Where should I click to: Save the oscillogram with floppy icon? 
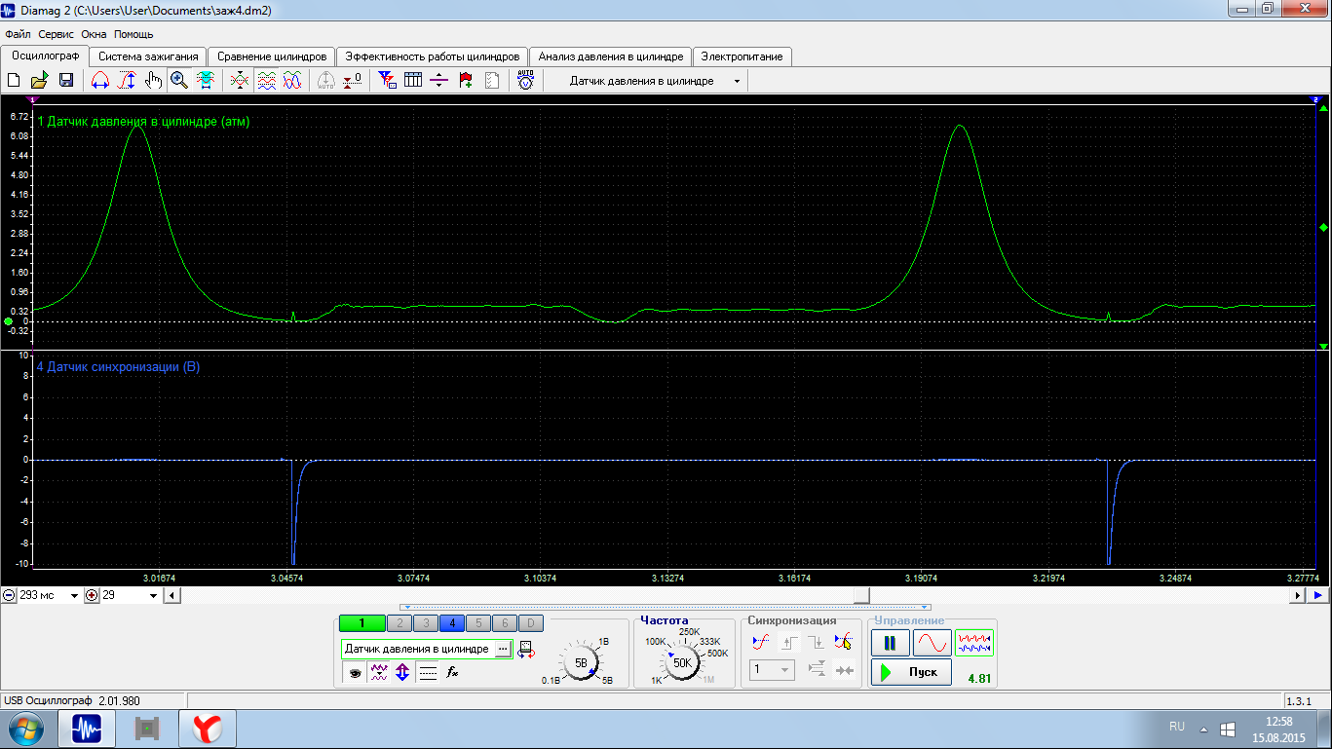(66, 81)
